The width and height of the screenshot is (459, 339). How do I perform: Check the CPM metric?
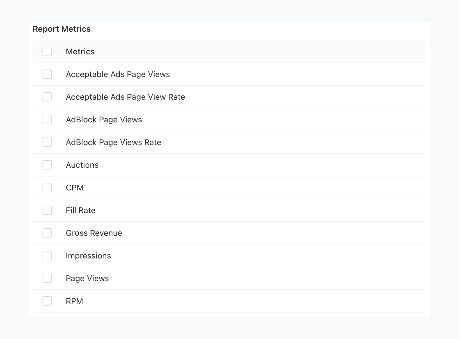point(47,188)
